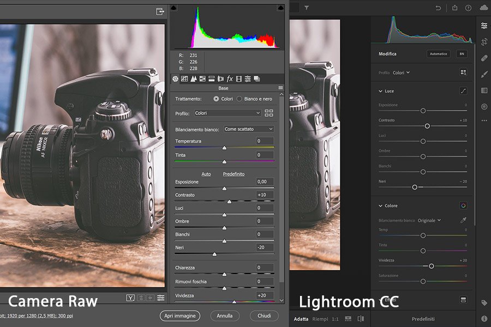Click the Predefinito link in Camera Raw

(x=233, y=174)
